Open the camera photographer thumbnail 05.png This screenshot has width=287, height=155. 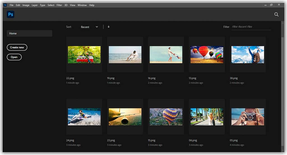point(248,117)
